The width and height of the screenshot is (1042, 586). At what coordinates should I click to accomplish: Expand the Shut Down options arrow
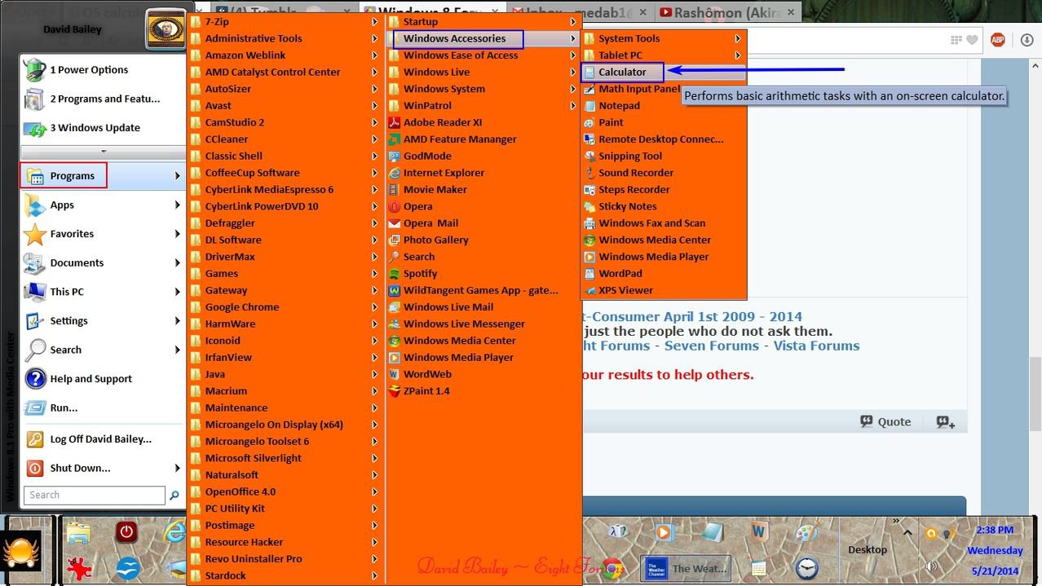(x=177, y=468)
